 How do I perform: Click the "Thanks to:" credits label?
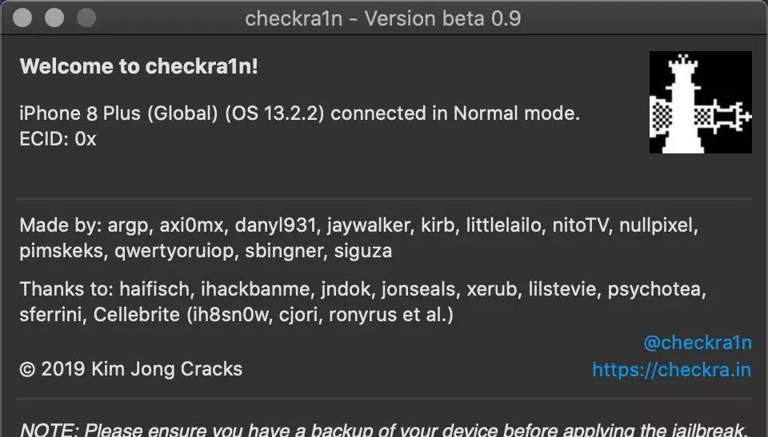(x=66, y=289)
